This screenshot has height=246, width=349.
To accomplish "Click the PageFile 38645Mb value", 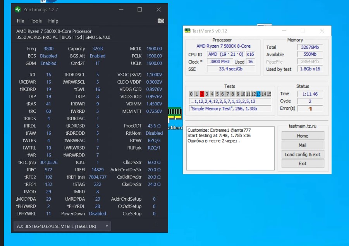I will click(x=310, y=62).
